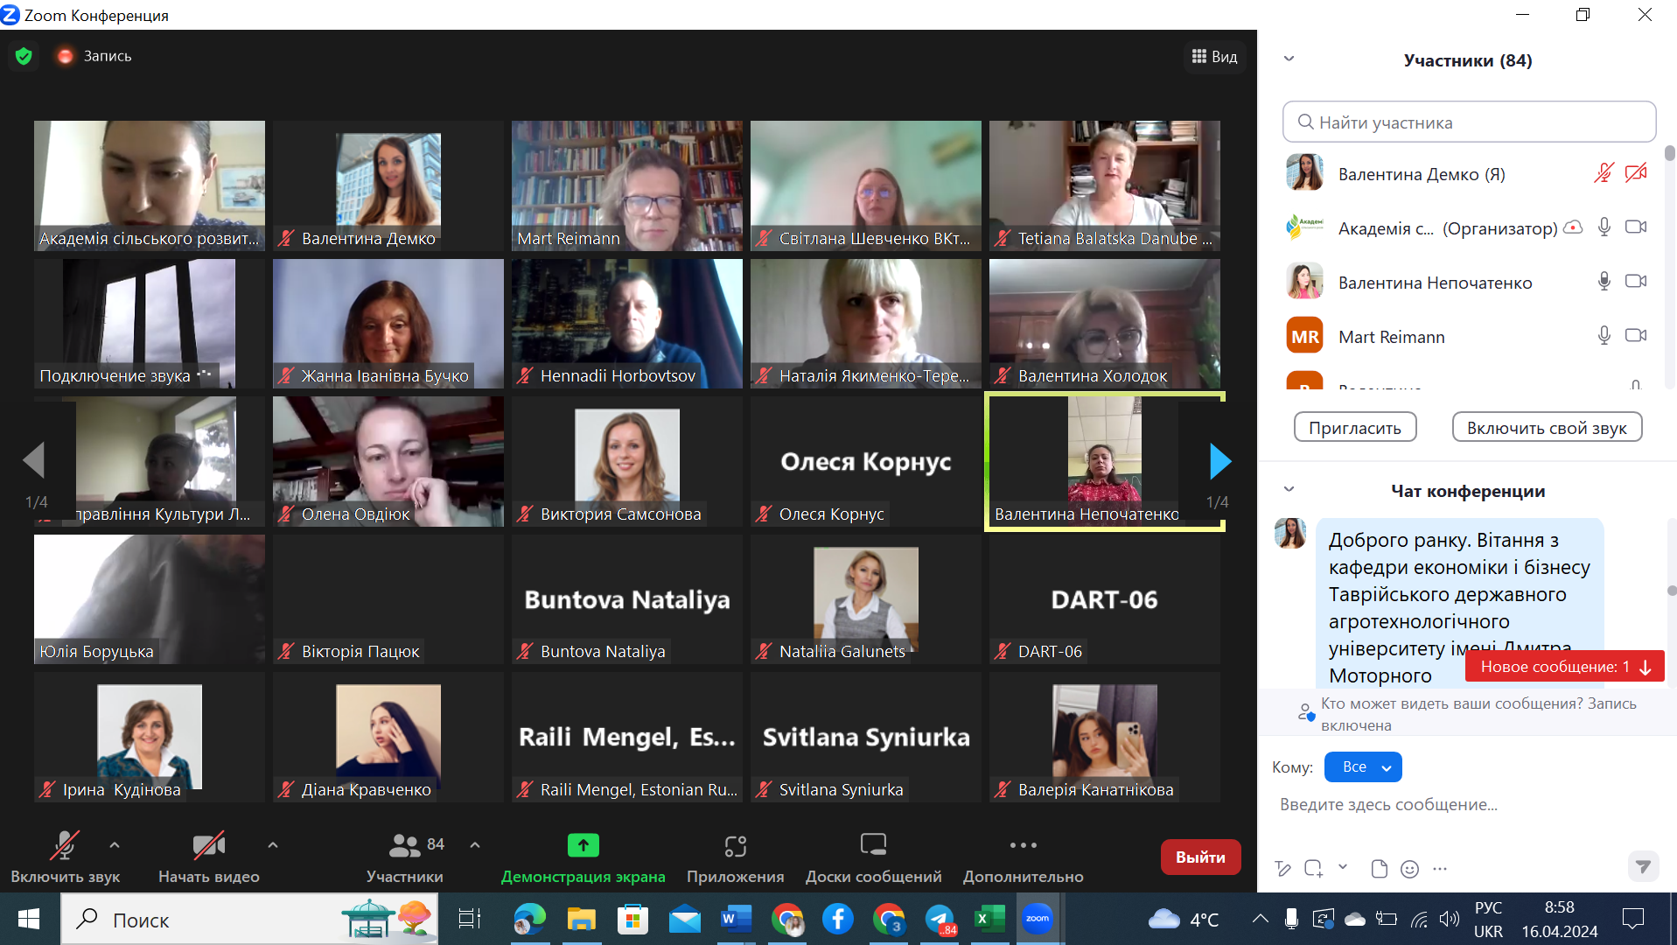Open the Кому recipient dropdown set to Все
The height and width of the screenshot is (945, 1677).
click(1363, 767)
